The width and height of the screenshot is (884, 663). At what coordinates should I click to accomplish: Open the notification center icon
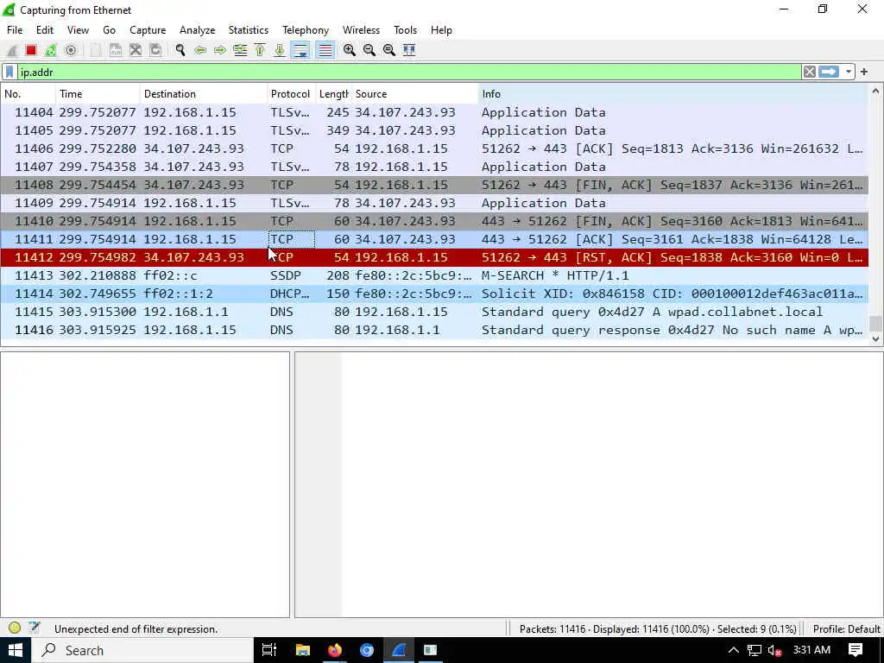pos(856,650)
